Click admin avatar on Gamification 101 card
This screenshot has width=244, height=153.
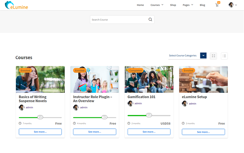[x=130, y=103]
